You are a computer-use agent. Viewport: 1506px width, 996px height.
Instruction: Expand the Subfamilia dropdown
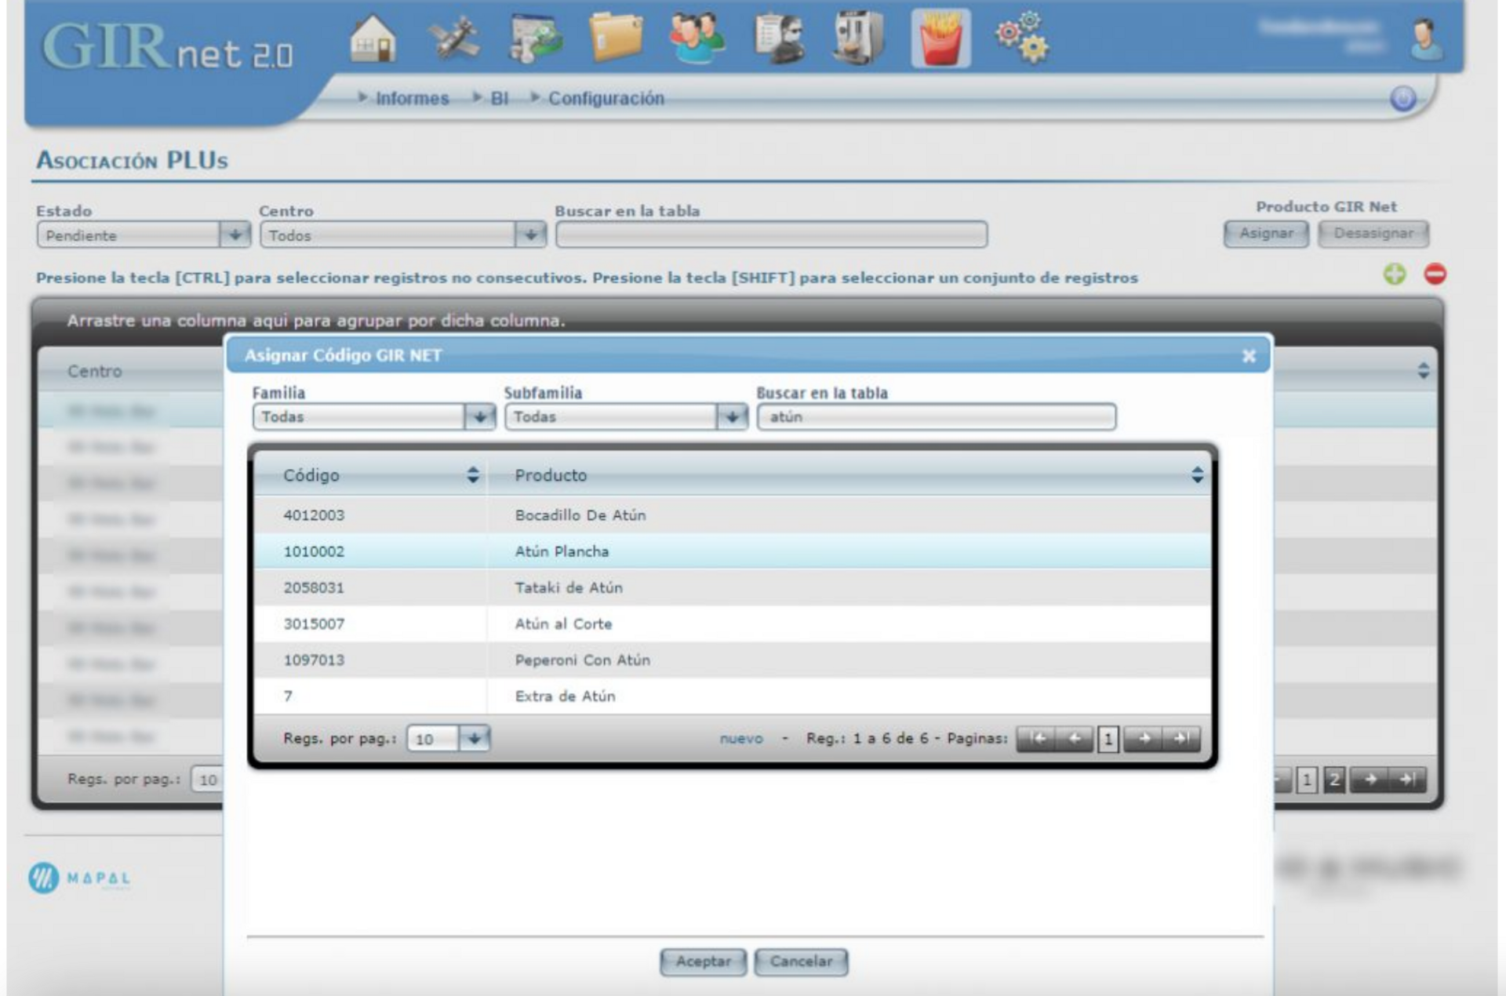pyautogui.click(x=731, y=416)
